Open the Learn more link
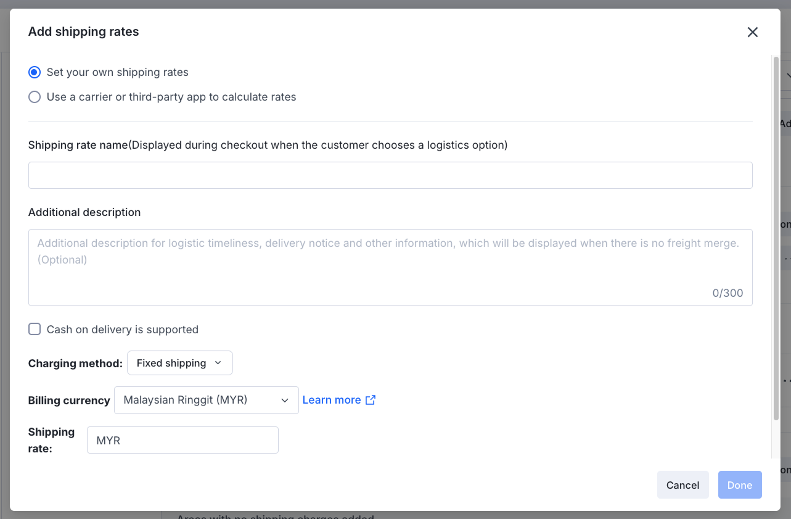 [332, 400]
